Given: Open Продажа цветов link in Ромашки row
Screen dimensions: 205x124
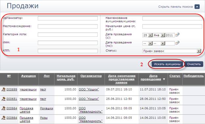Looking at the screenshot, I should coord(26,110).
